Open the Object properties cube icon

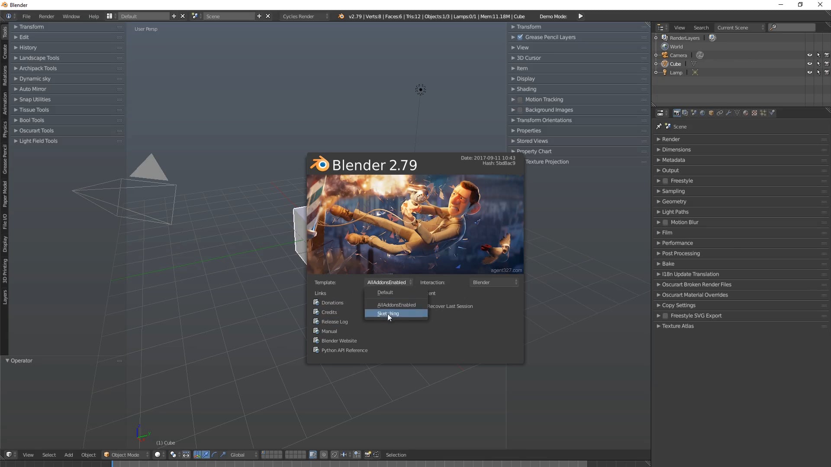click(x=711, y=113)
